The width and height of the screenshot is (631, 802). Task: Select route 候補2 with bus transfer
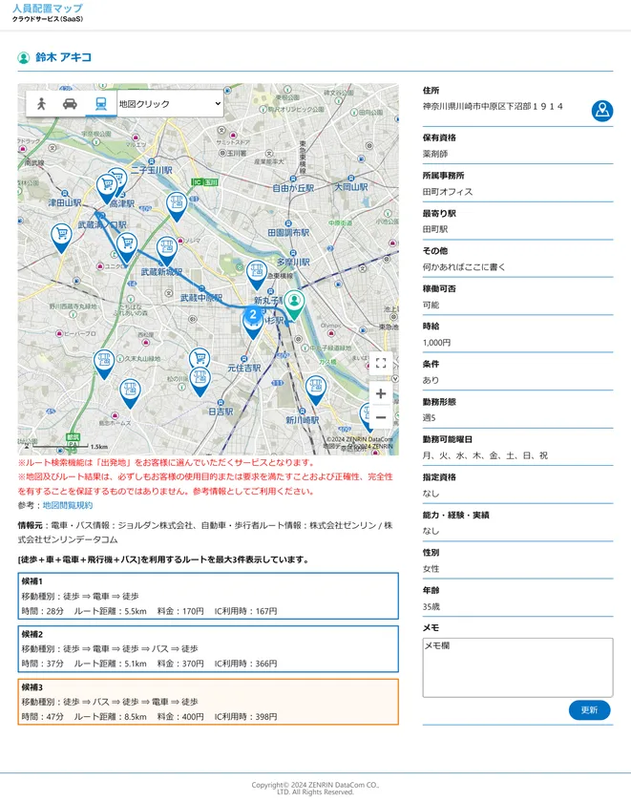click(x=207, y=649)
